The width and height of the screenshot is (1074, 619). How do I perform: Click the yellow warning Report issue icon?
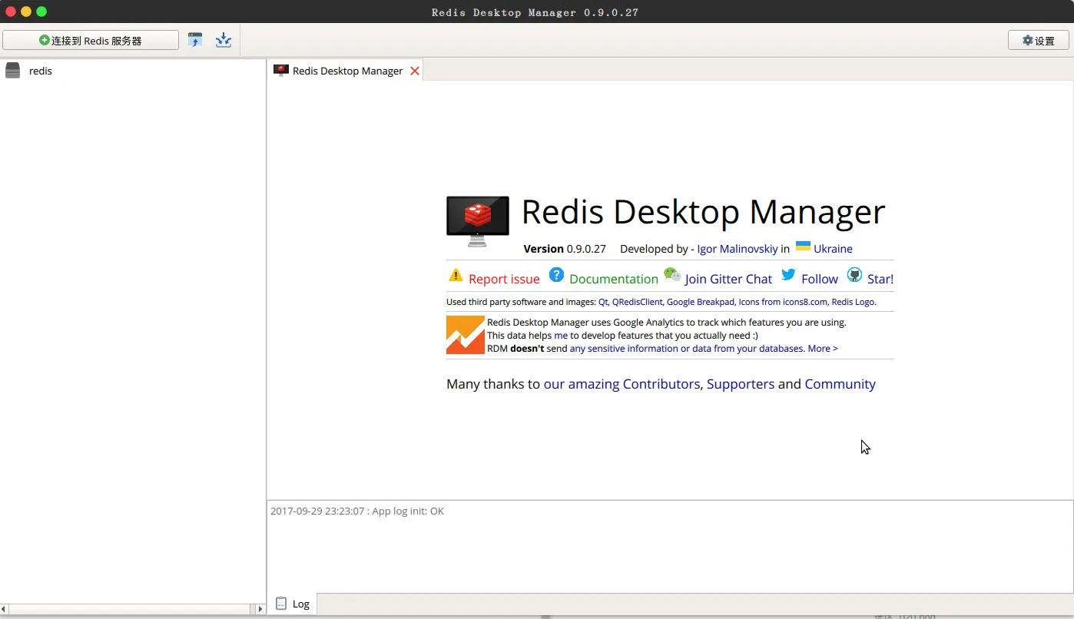point(456,276)
